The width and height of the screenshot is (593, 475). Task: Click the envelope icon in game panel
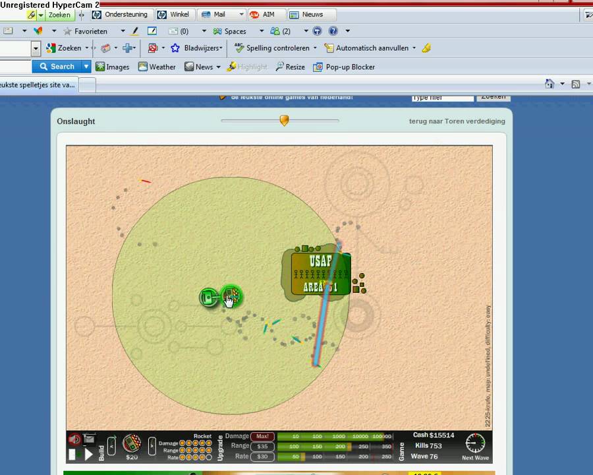click(x=89, y=439)
